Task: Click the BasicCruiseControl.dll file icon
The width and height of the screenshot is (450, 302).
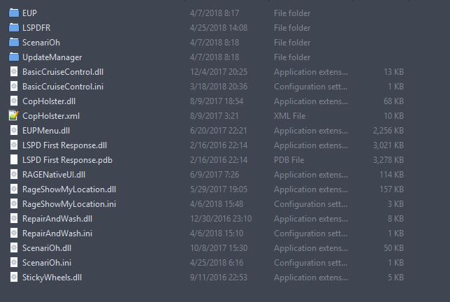Action: point(13,71)
